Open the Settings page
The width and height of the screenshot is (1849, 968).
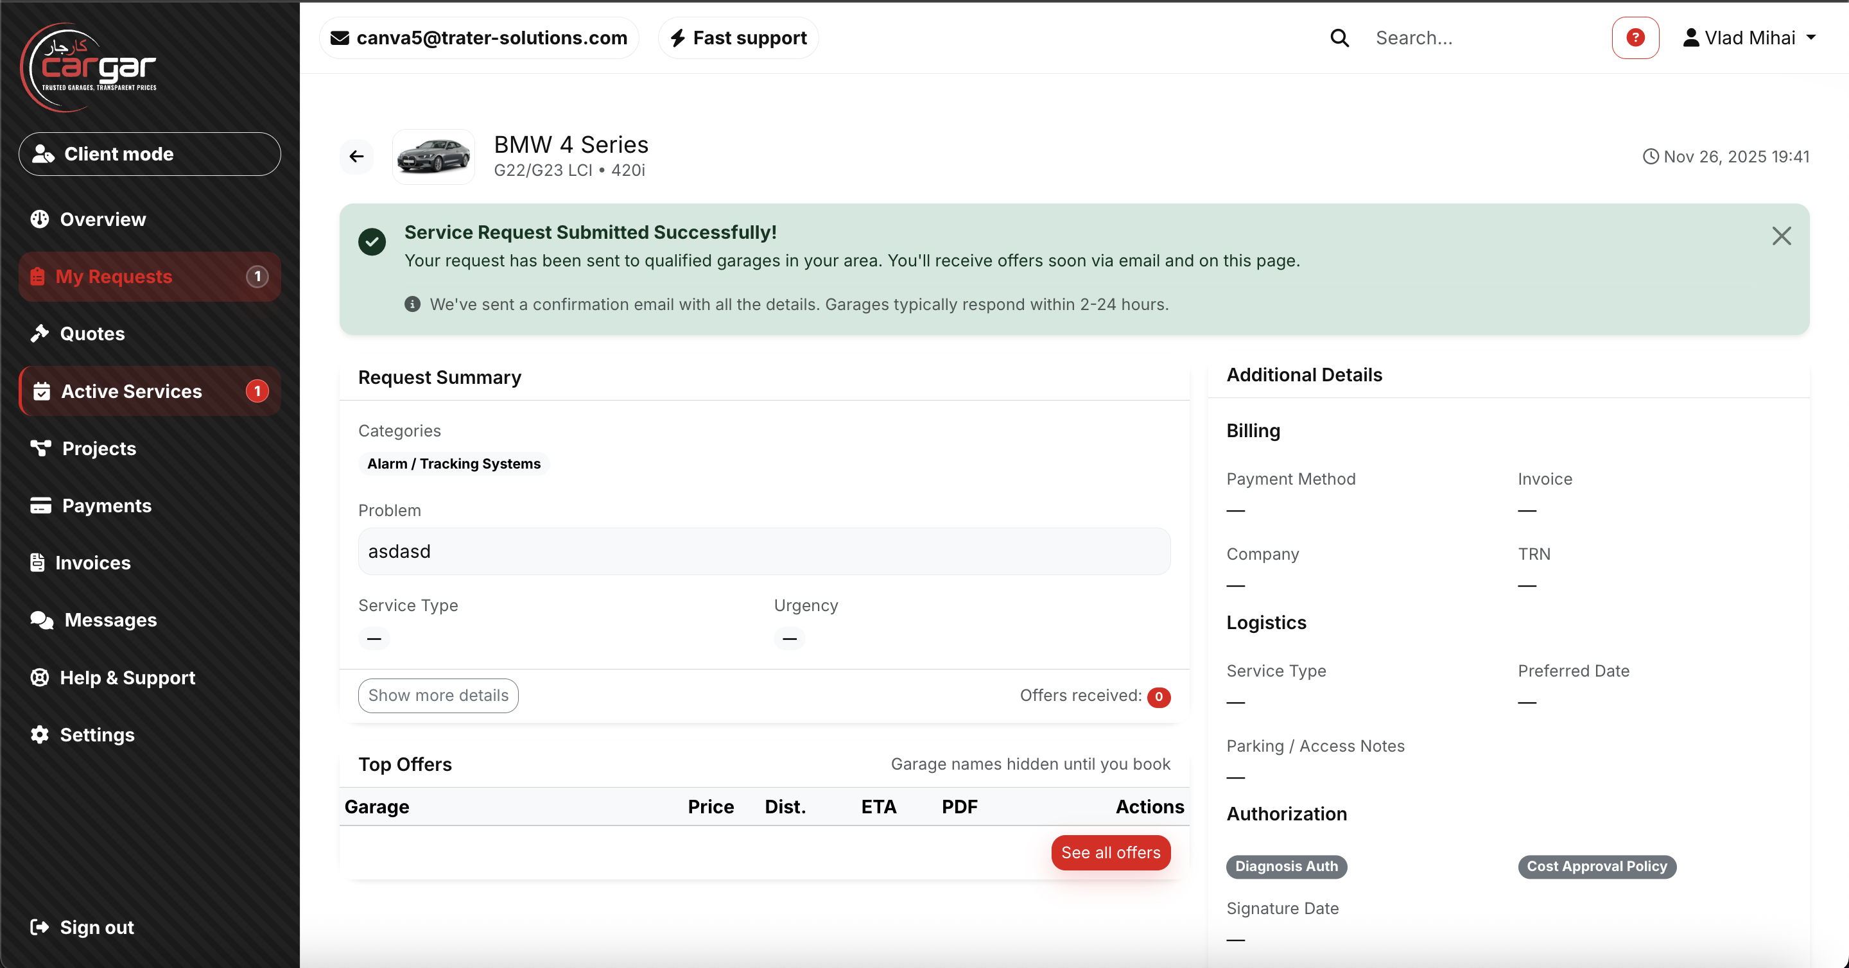pyautogui.click(x=98, y=734)
